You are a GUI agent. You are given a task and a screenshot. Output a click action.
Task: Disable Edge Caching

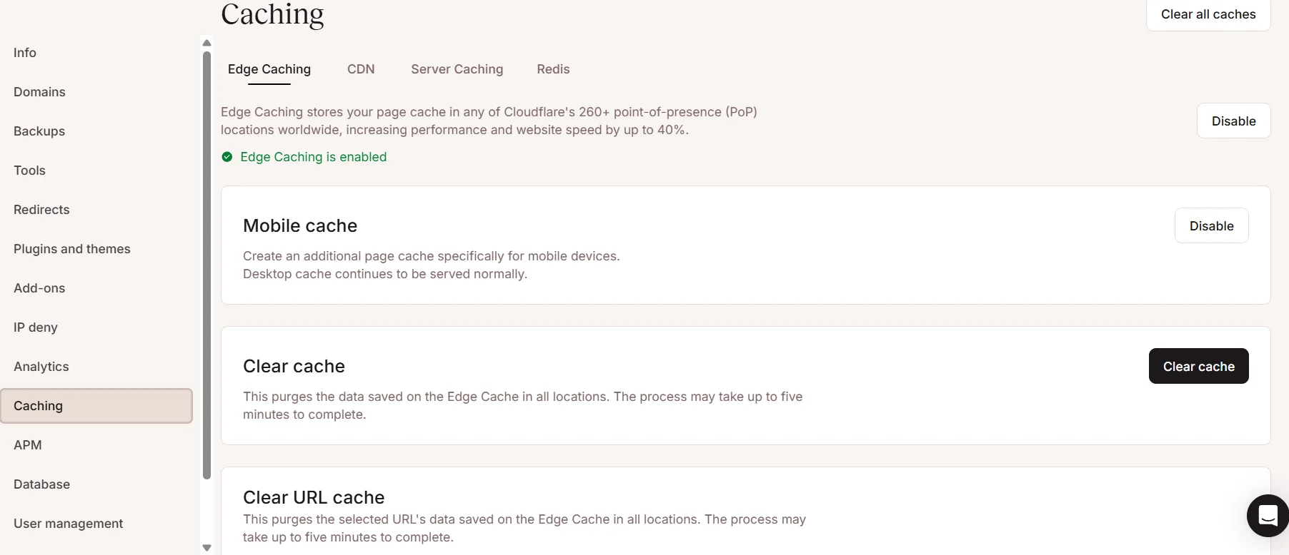pos(1233,121)
